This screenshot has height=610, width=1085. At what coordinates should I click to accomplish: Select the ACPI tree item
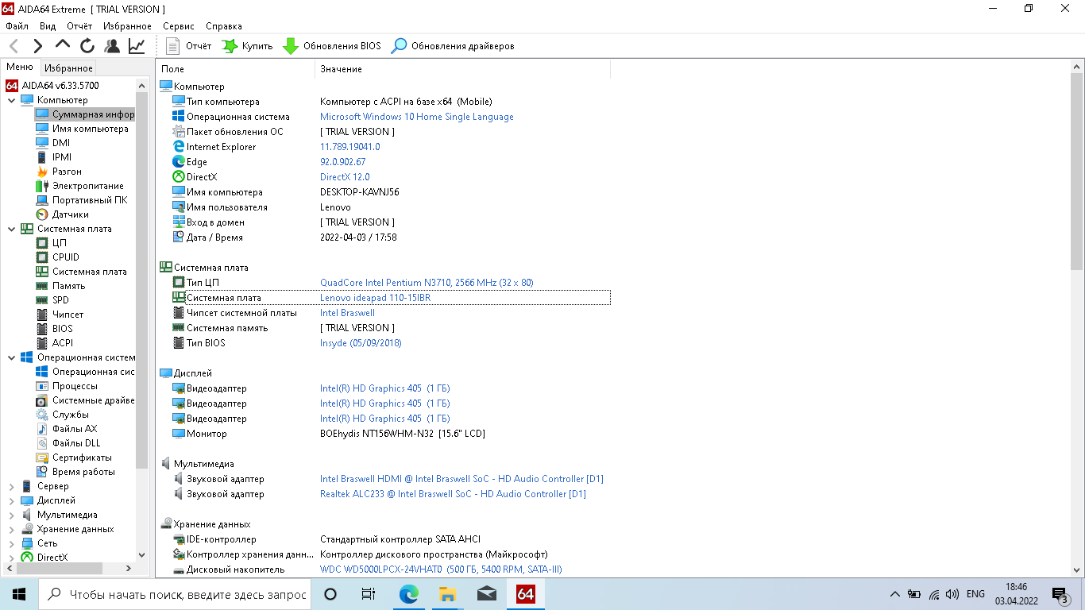(54, 343)
